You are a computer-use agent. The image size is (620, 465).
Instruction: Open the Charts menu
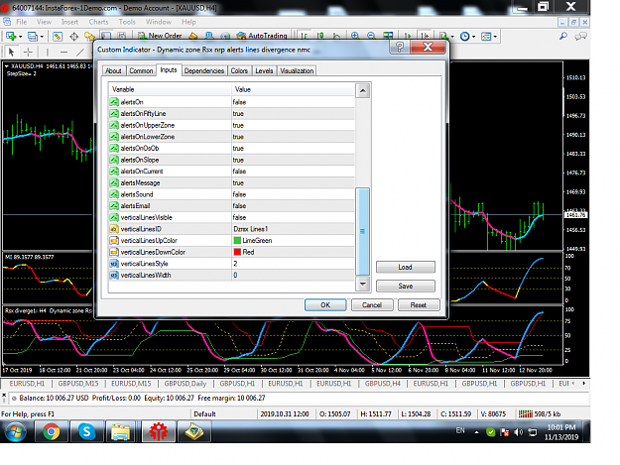[x=98, y=22]
